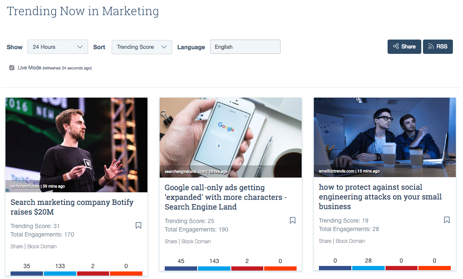463x279 pixels.
Task: Toggle the Live Mode checkbox
Action: pos(12,68)
